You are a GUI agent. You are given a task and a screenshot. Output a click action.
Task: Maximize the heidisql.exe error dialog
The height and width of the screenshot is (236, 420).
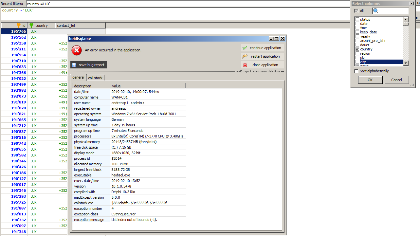pyautogui.click(x=277, y=39)
